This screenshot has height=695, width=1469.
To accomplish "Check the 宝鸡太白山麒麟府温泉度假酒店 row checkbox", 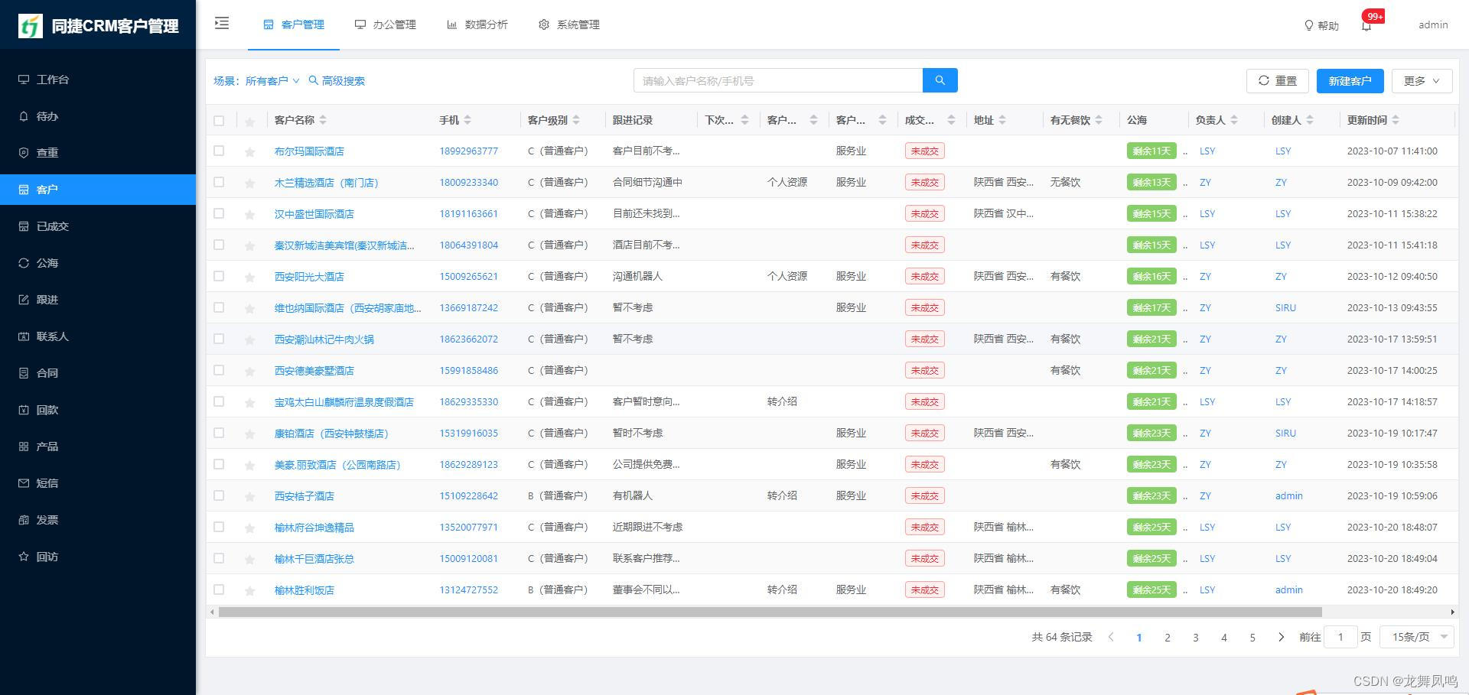I will coord(219,401).
